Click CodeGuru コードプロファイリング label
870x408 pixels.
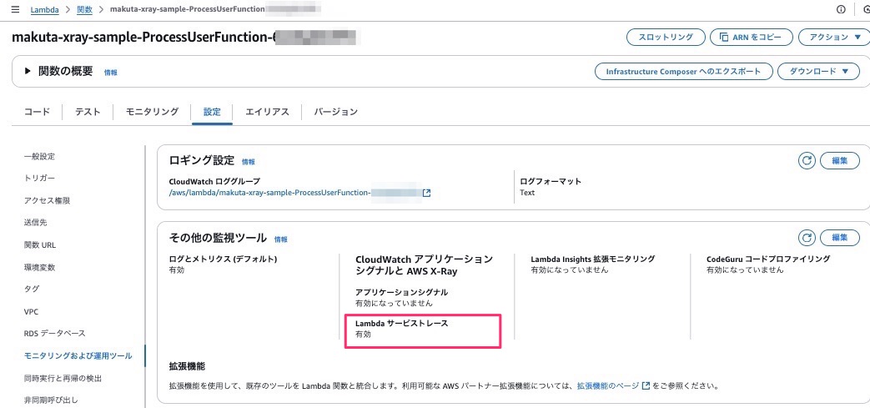coord(768,259)
